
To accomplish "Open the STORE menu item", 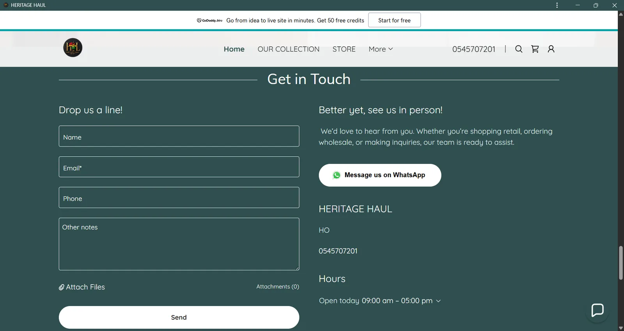I will (344, 49).
